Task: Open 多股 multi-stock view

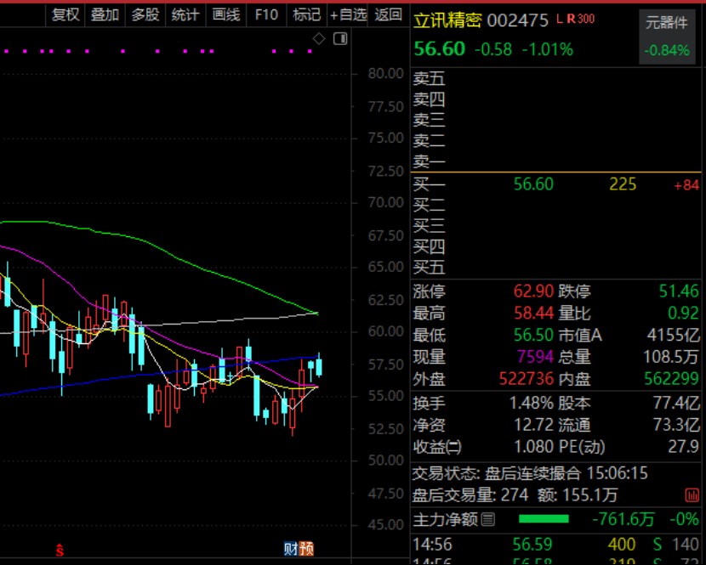Action: (x=145, y=14)
